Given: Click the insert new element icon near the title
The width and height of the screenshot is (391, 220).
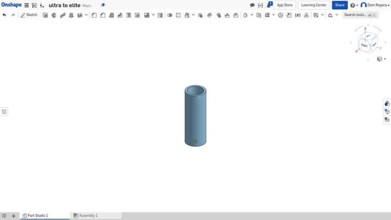Looking at the screenshot, I should pyautogui.click(x=42, y=5).
